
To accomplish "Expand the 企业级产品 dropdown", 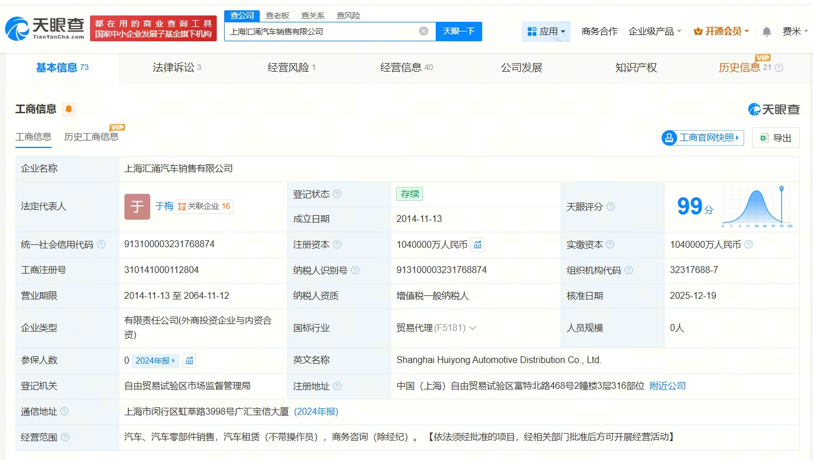I will pos(655,32).
